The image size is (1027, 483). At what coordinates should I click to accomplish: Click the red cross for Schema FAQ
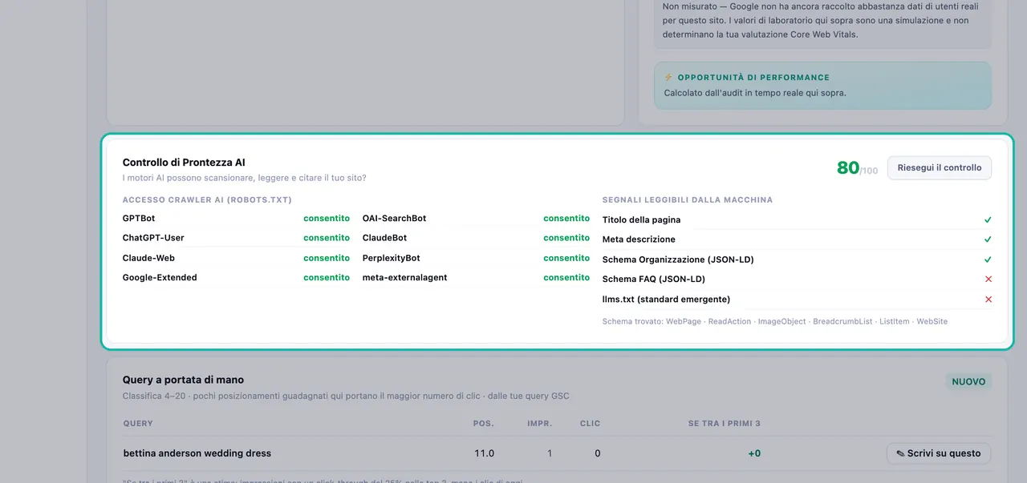(988, 280)
